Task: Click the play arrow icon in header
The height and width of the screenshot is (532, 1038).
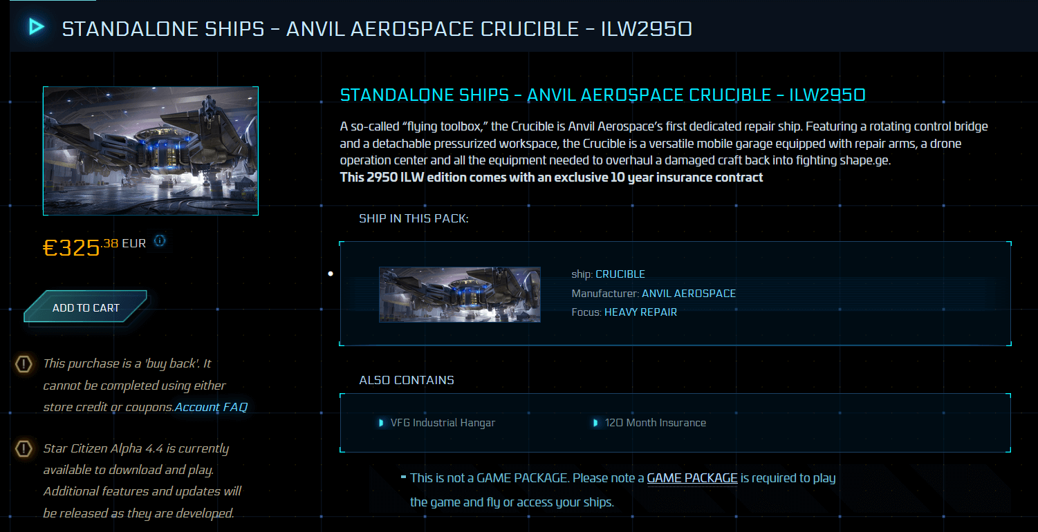Action: 36,27
